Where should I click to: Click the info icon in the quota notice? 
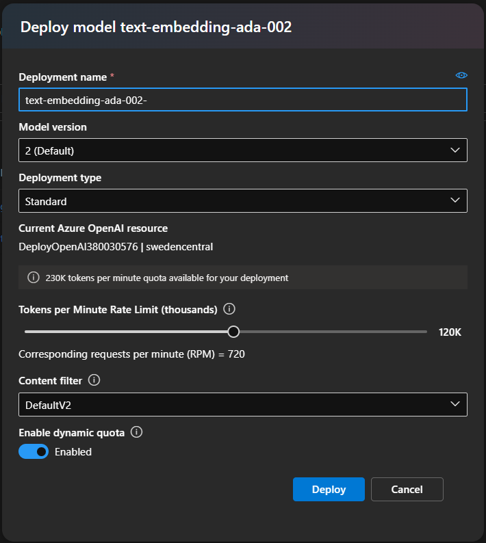pyautogui.click(x=34, y=278)
